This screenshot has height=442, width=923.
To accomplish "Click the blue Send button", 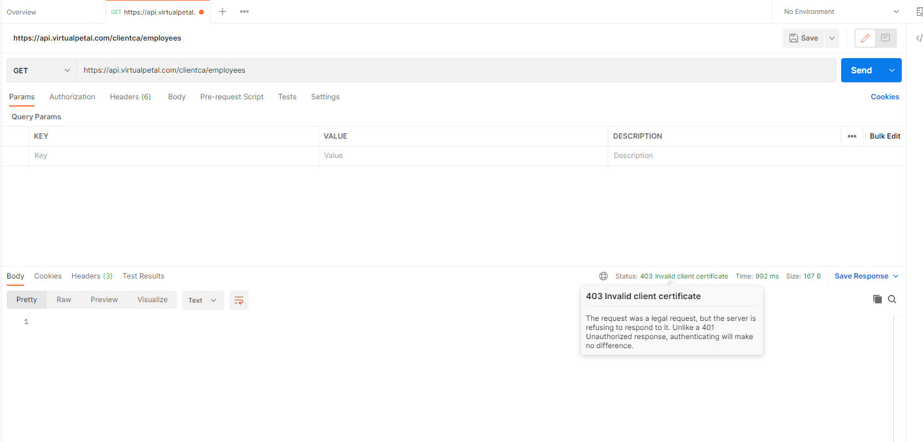I will click(x=861, y=70).
